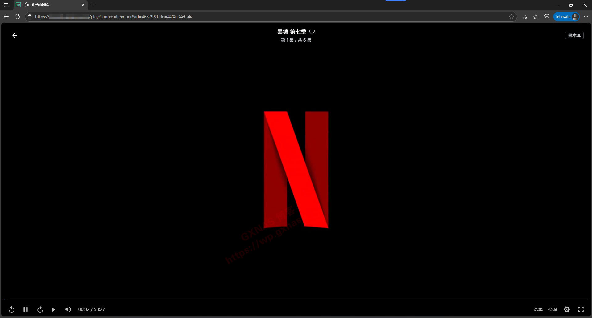Favorite 黑镜 第七季 with the heart icon
Viewport: 592px width, 318px height.
[x=312, y=32]
